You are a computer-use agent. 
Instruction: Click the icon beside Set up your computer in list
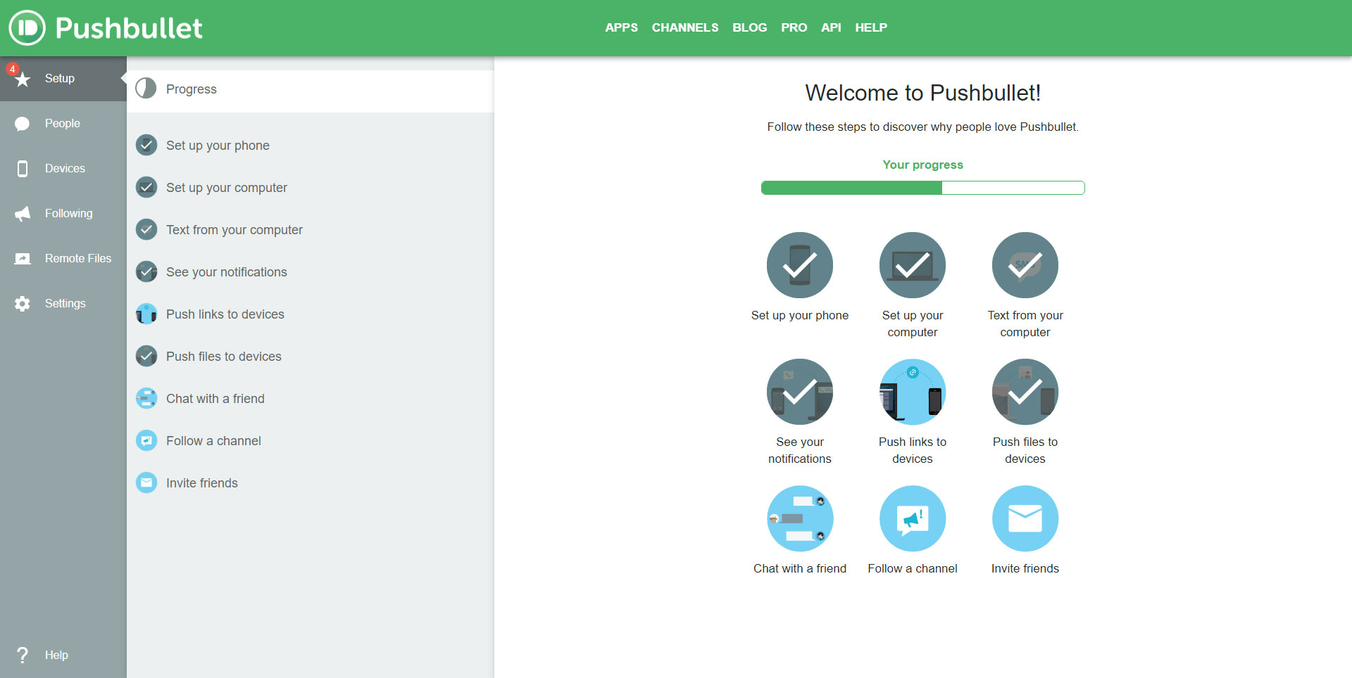146,187
